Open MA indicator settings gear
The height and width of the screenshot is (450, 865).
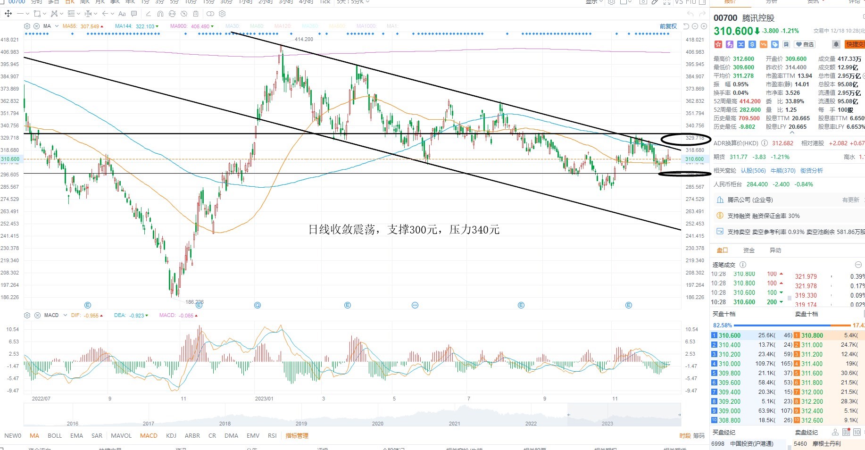(x=27, y=26)
